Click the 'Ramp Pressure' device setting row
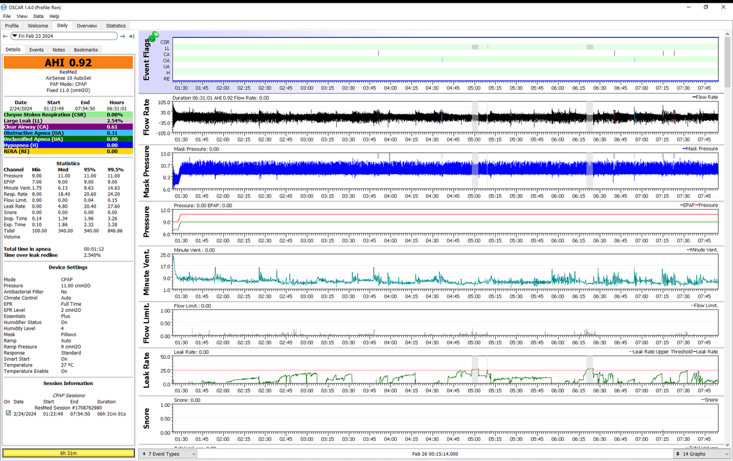Screen dimensions: 733x461 click(x=68, y=347)
